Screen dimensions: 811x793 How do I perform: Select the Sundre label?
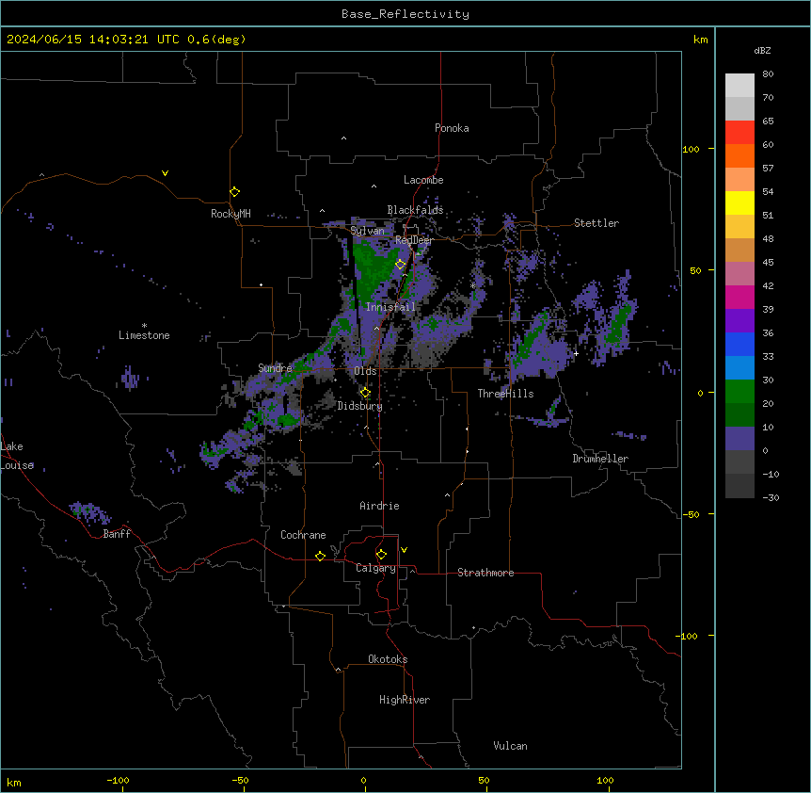click(x=275, y=368)
